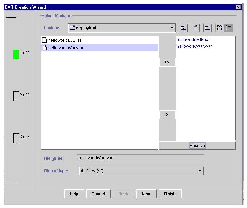Cancel the EAR Creation Wizard
The image size is (247, 208).
coord(98,194)
